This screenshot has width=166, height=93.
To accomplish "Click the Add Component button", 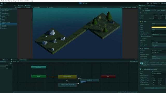I will click(155, 88).
